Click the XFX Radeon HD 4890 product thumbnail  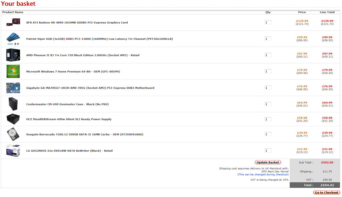(x=13, y=22)
